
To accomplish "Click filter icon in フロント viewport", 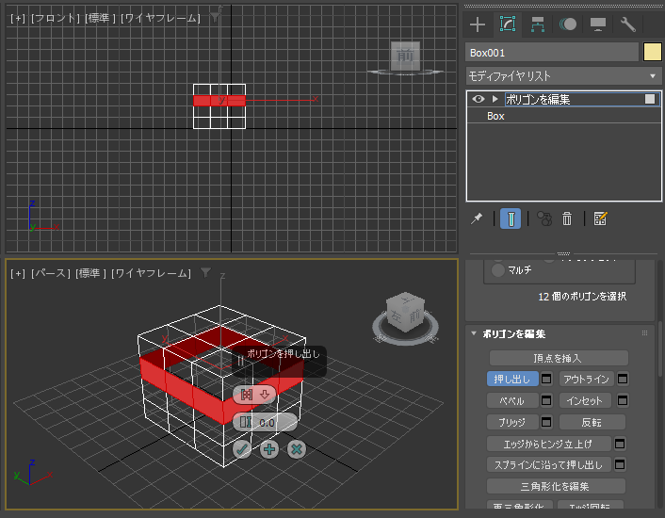I will [215, 17].
